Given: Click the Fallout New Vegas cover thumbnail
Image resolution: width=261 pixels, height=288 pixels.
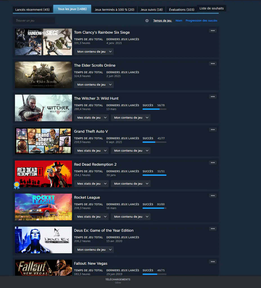Looking at the screenshot, I should point(43,268).
